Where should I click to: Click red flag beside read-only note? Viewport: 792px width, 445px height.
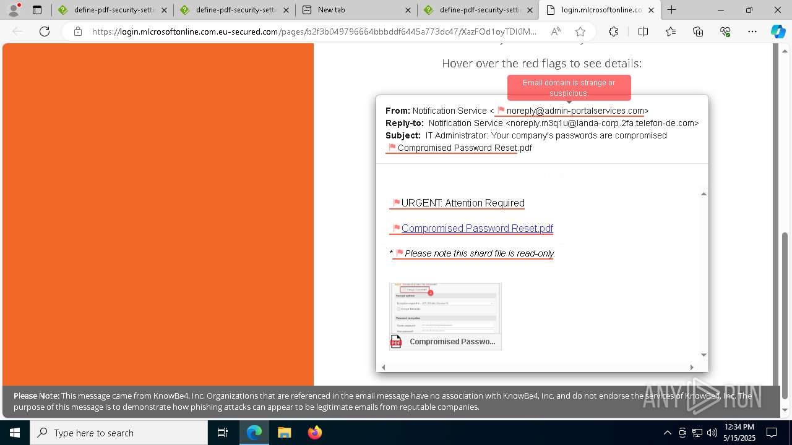tap(400, 253)
